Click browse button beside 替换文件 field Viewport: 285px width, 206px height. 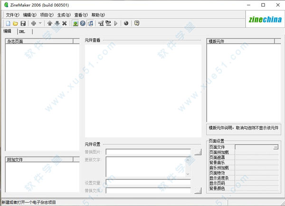(198, 190)
